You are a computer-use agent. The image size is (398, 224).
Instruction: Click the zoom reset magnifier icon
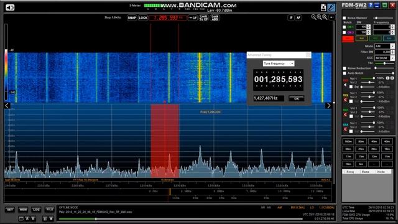tap(325, 17)
